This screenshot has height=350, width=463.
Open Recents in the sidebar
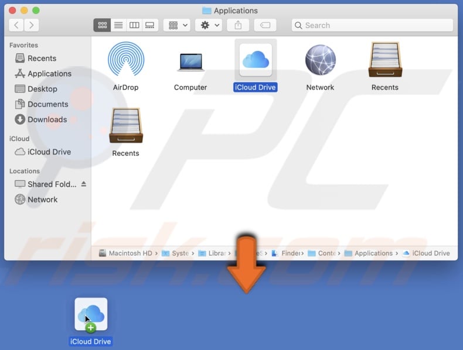click(x=42, y=59)
